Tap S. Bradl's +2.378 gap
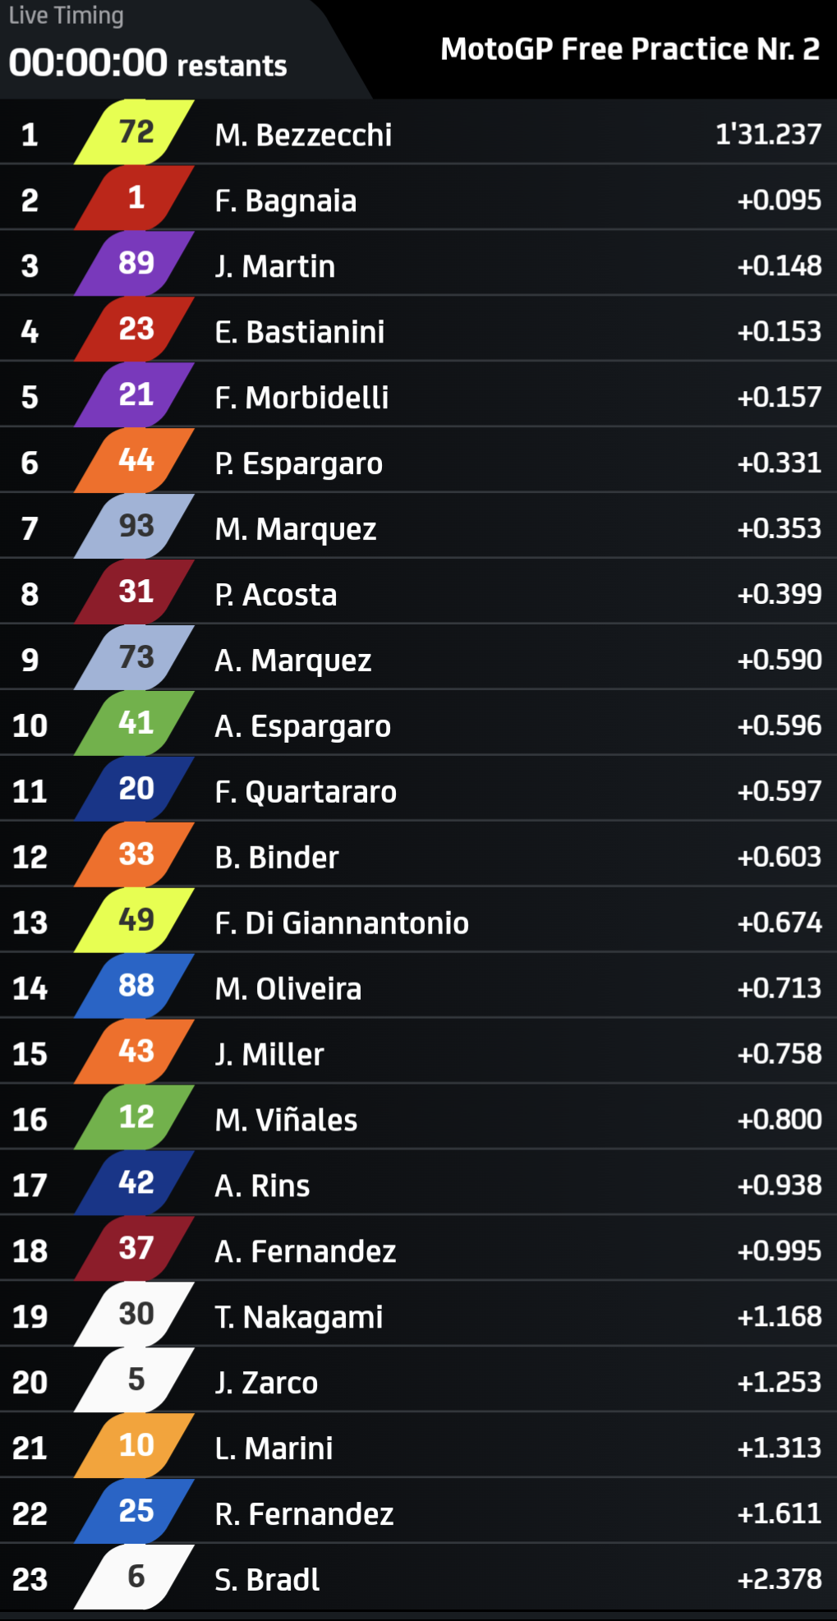The width and height of the screenshot is (837, 1621). click(x=779, y=1579)
